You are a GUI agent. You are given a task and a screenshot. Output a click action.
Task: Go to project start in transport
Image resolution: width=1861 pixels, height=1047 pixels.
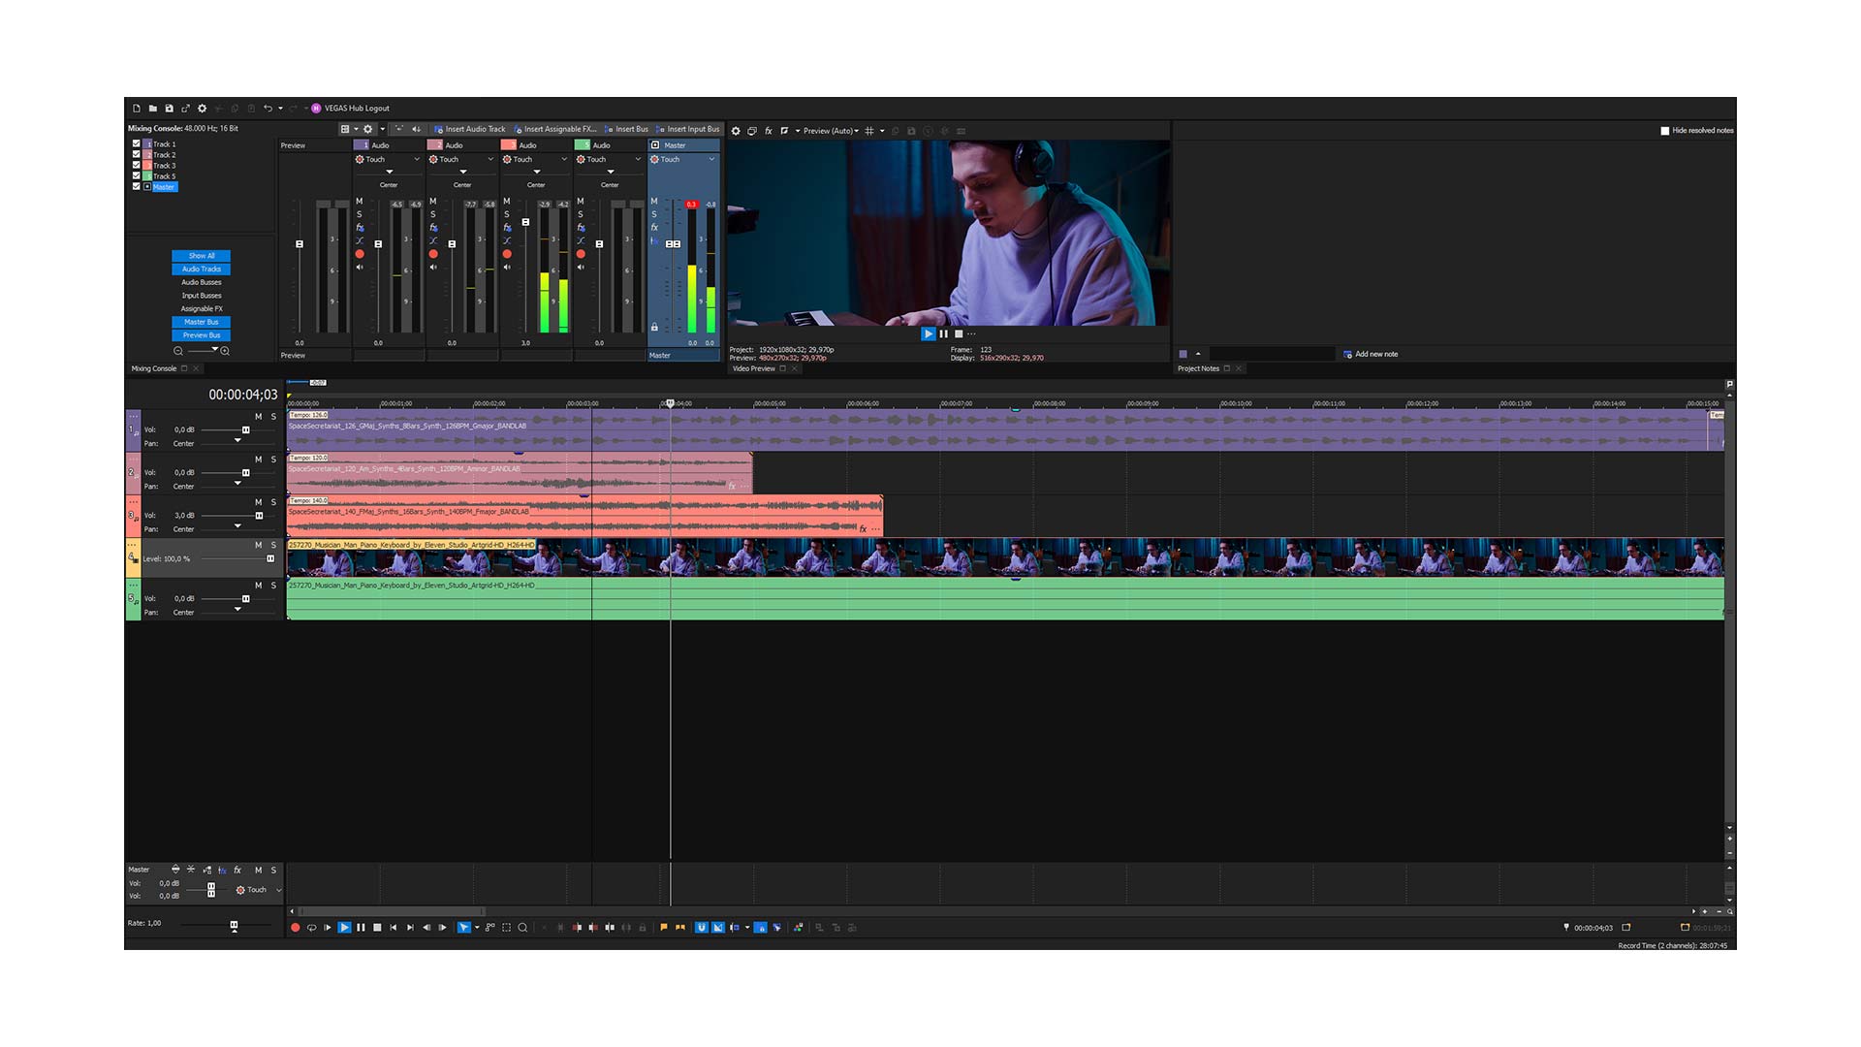tap(394, 928)
